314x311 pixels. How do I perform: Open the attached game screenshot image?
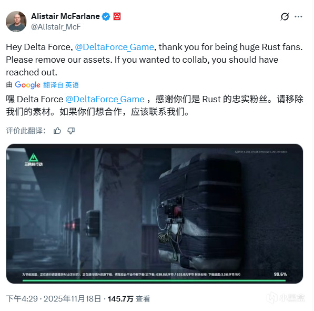click(155, 213)
